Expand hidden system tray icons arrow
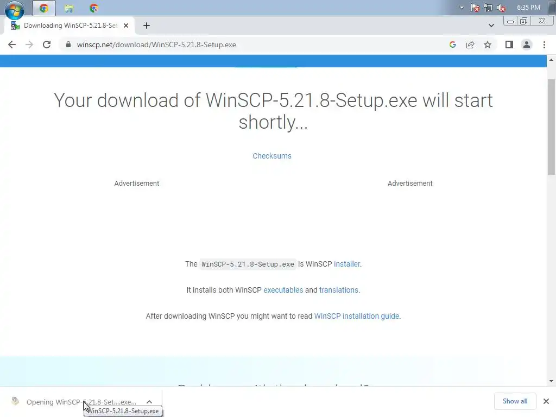Screen dimensions: 556x417 pos(462,8)
